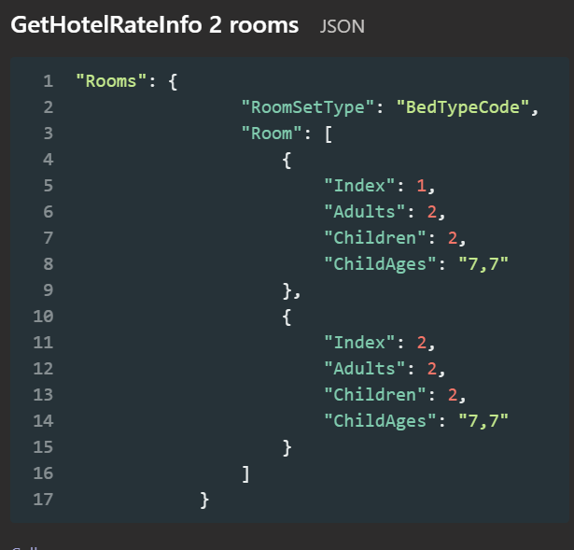Click the "BedTypeCode" string value
Viewport: 574px width, 550px height.
click(463, 107)
